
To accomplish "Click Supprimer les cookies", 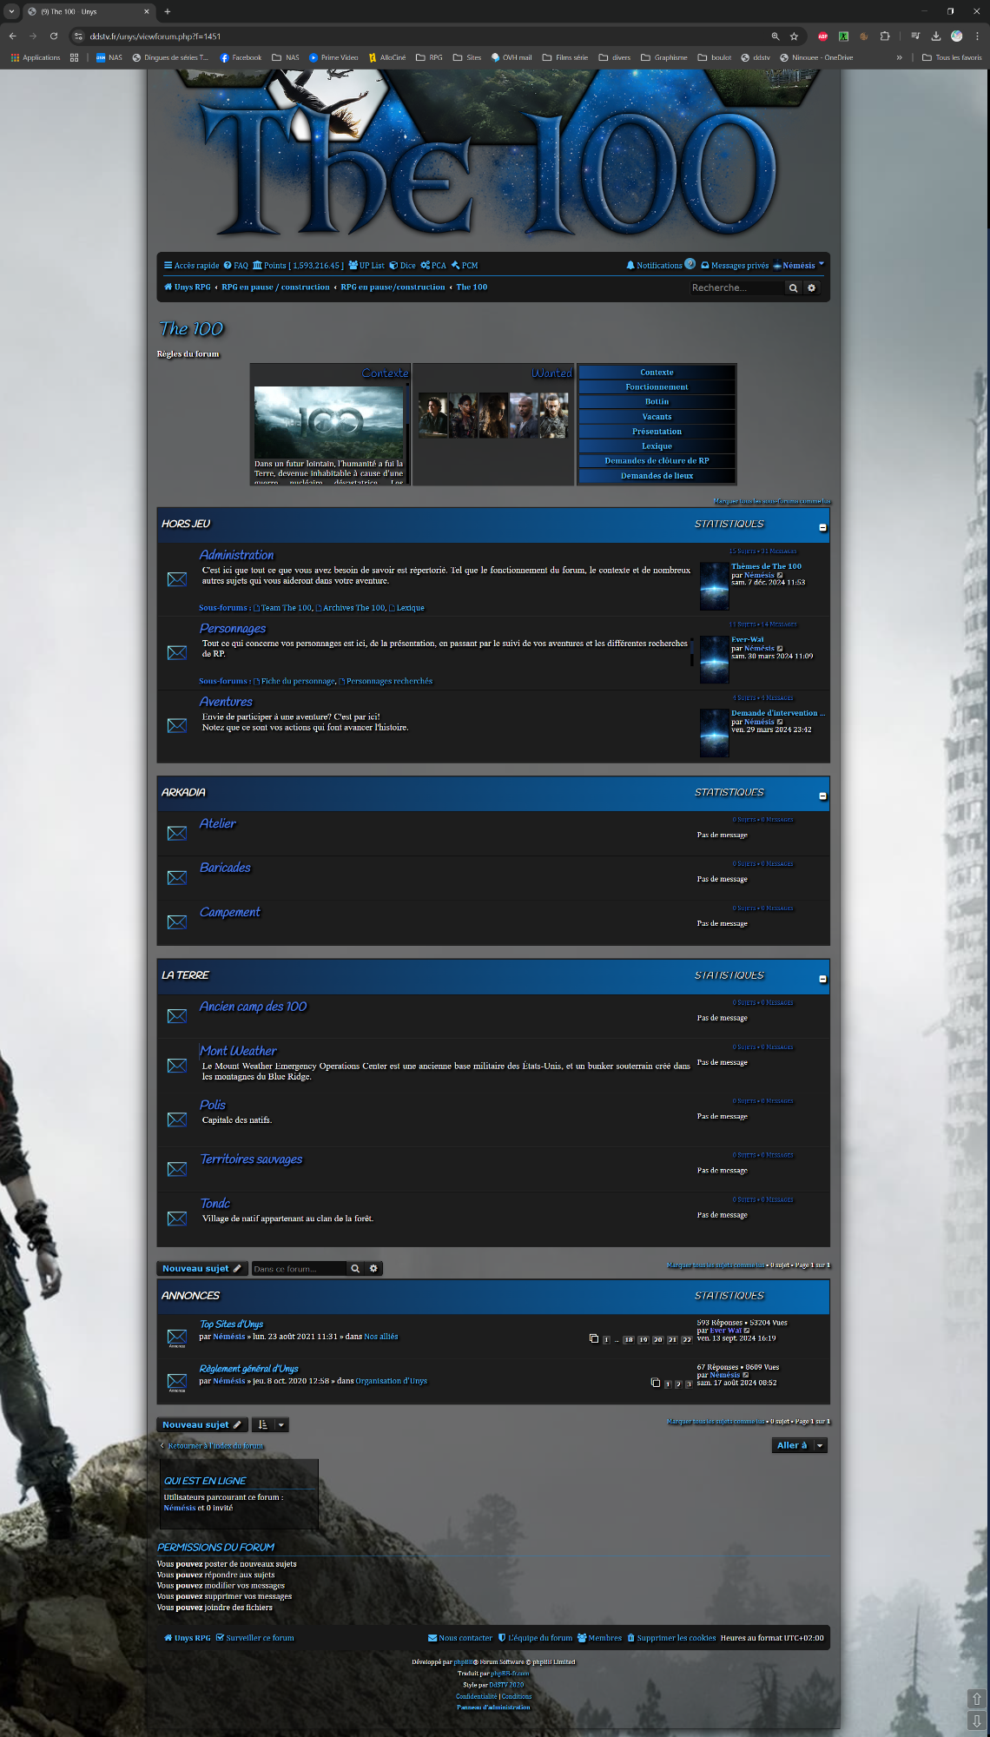I will 671,1638.
